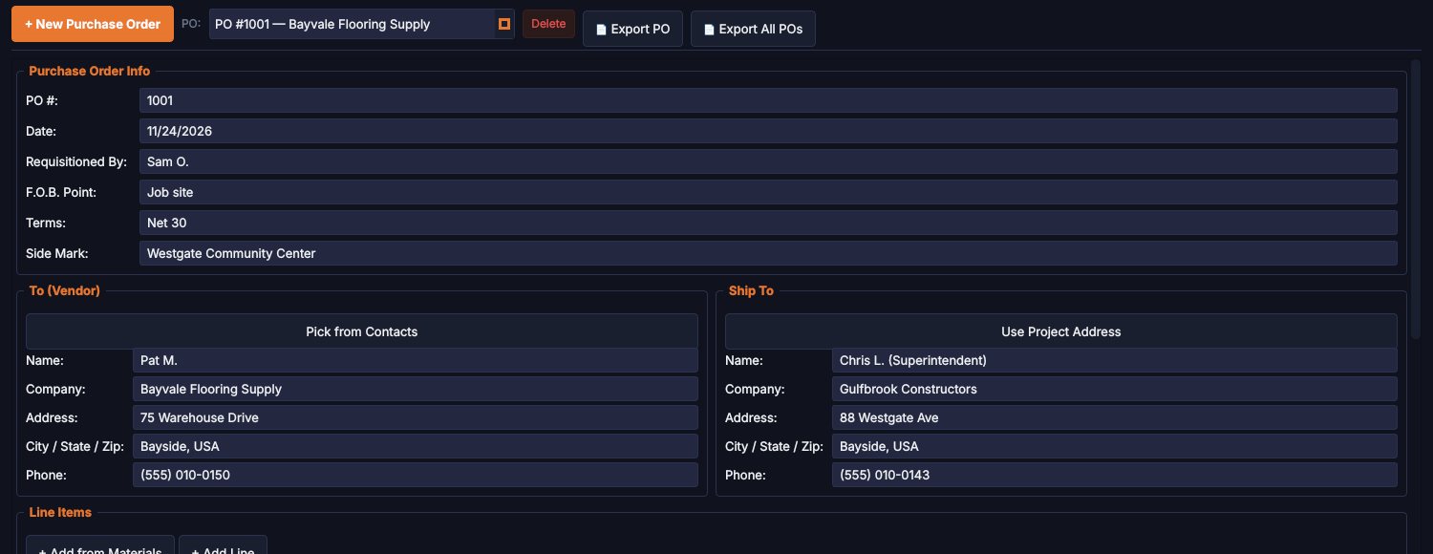Focus the PO # field
This screenshot has width=1433, height=554.
tap(768, 100)
